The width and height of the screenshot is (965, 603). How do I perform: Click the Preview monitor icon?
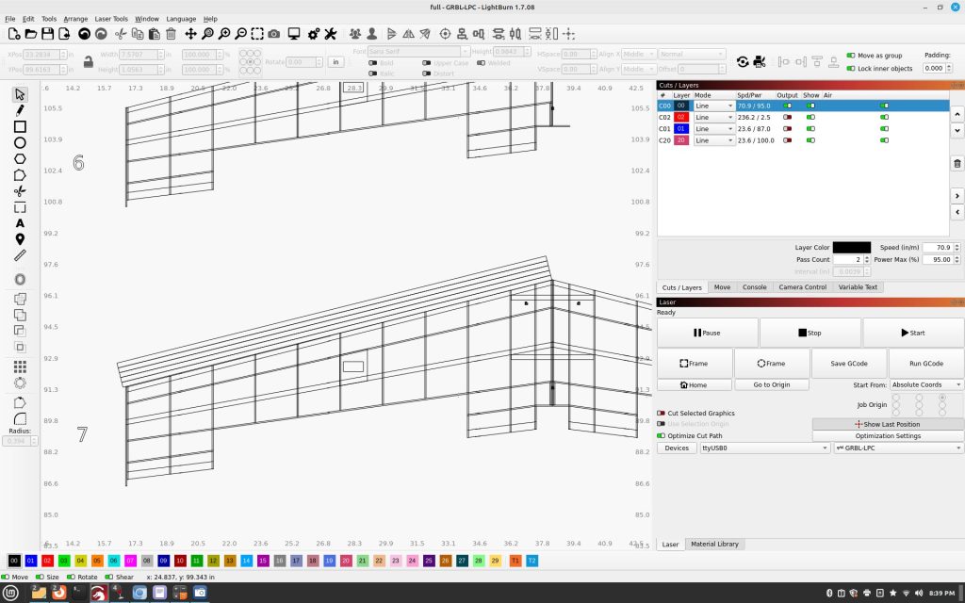coord(294,34)
